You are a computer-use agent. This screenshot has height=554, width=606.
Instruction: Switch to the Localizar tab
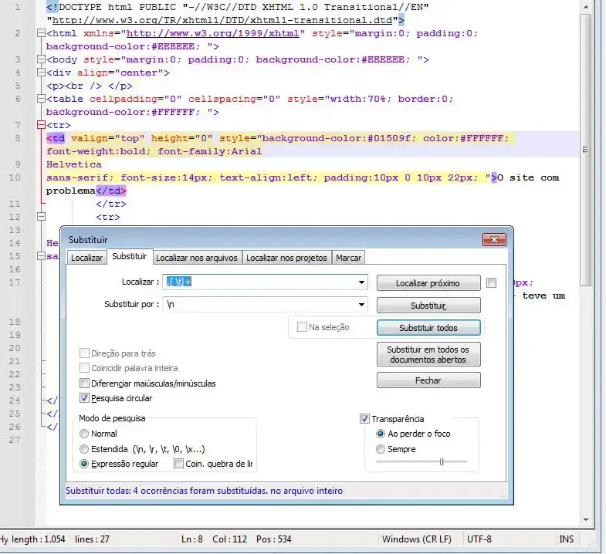(x=86, y=258)
